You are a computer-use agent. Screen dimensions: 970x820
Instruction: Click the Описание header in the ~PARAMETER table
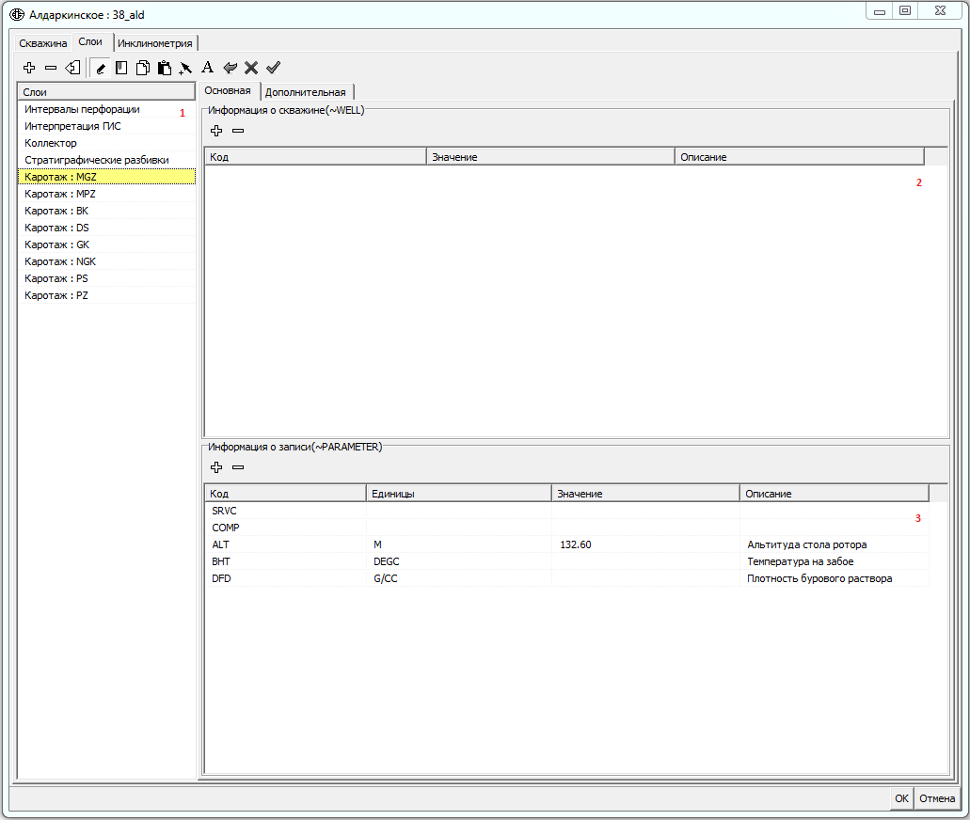click(x=834, y=494)
